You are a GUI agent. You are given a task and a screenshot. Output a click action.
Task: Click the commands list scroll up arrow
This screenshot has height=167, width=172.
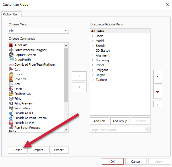coord(66,45)
